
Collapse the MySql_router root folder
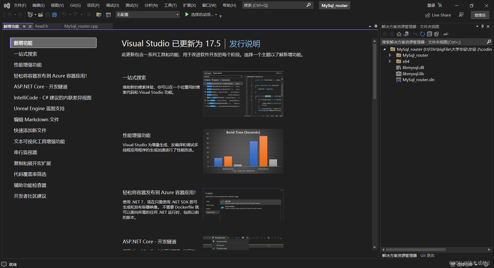click(384, 49)
